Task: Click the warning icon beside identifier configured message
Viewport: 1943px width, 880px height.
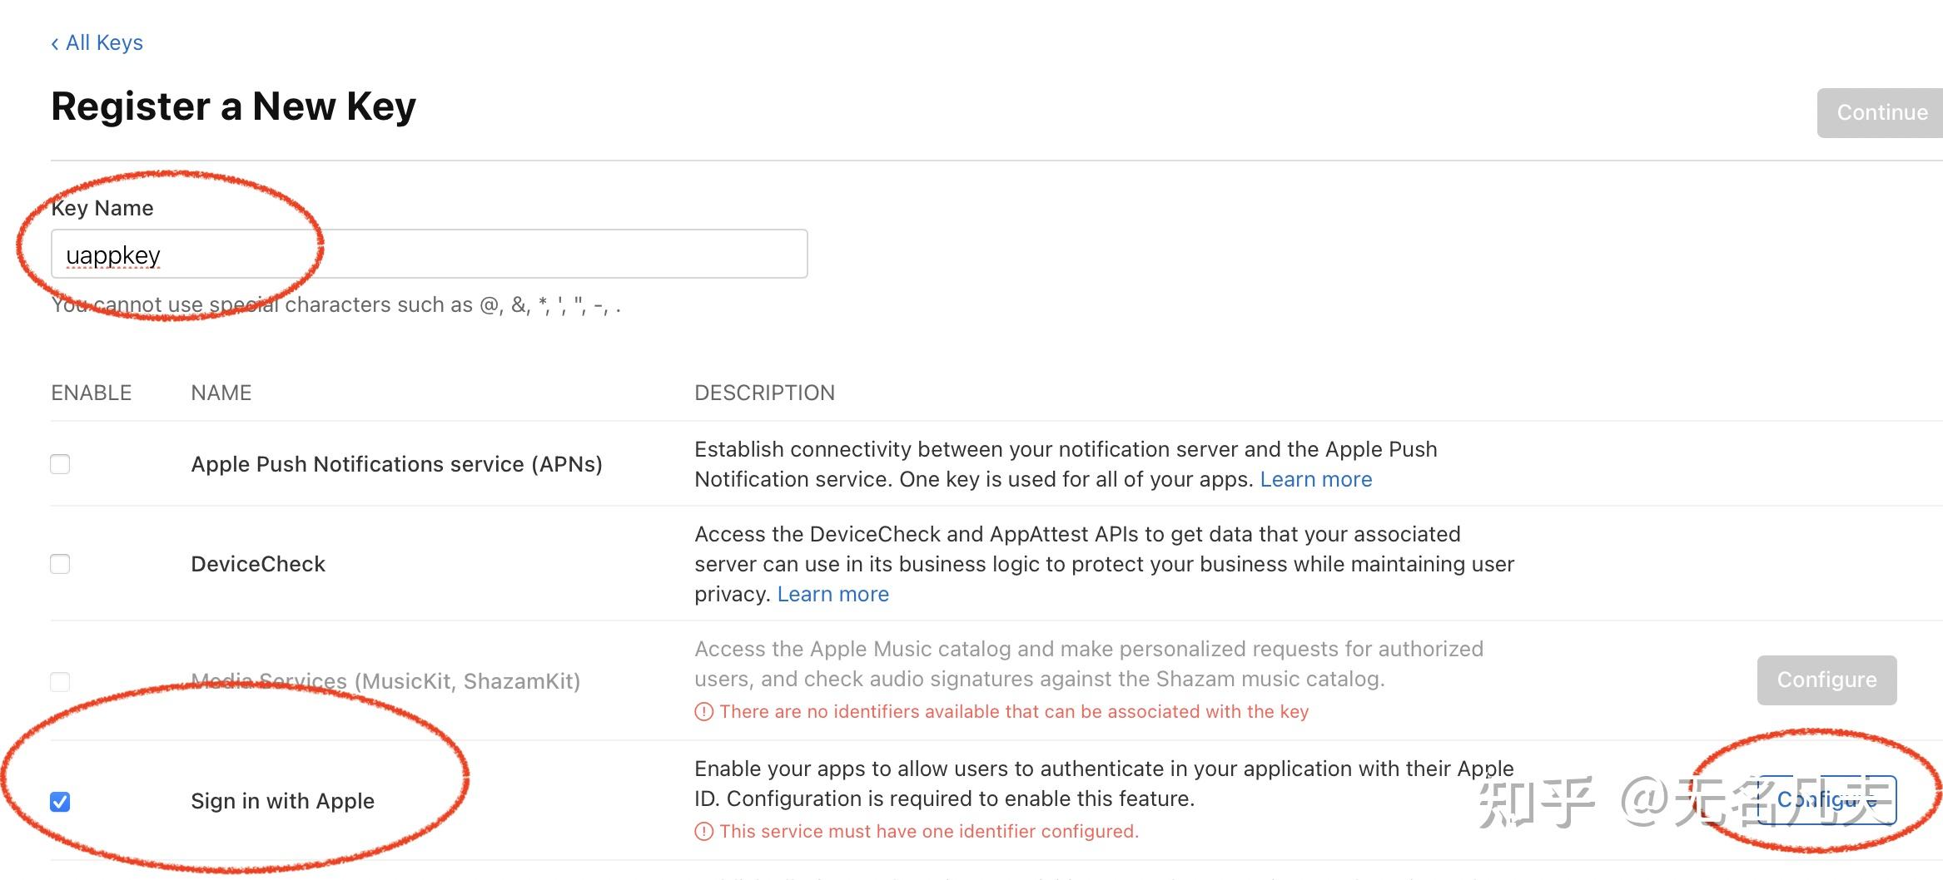Action: 703,831
